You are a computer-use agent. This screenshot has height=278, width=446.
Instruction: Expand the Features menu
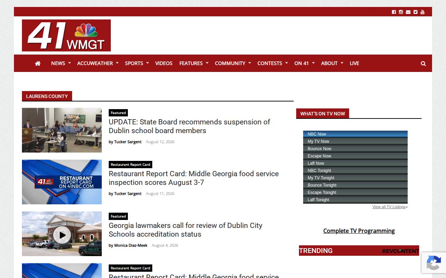[194, 63]
